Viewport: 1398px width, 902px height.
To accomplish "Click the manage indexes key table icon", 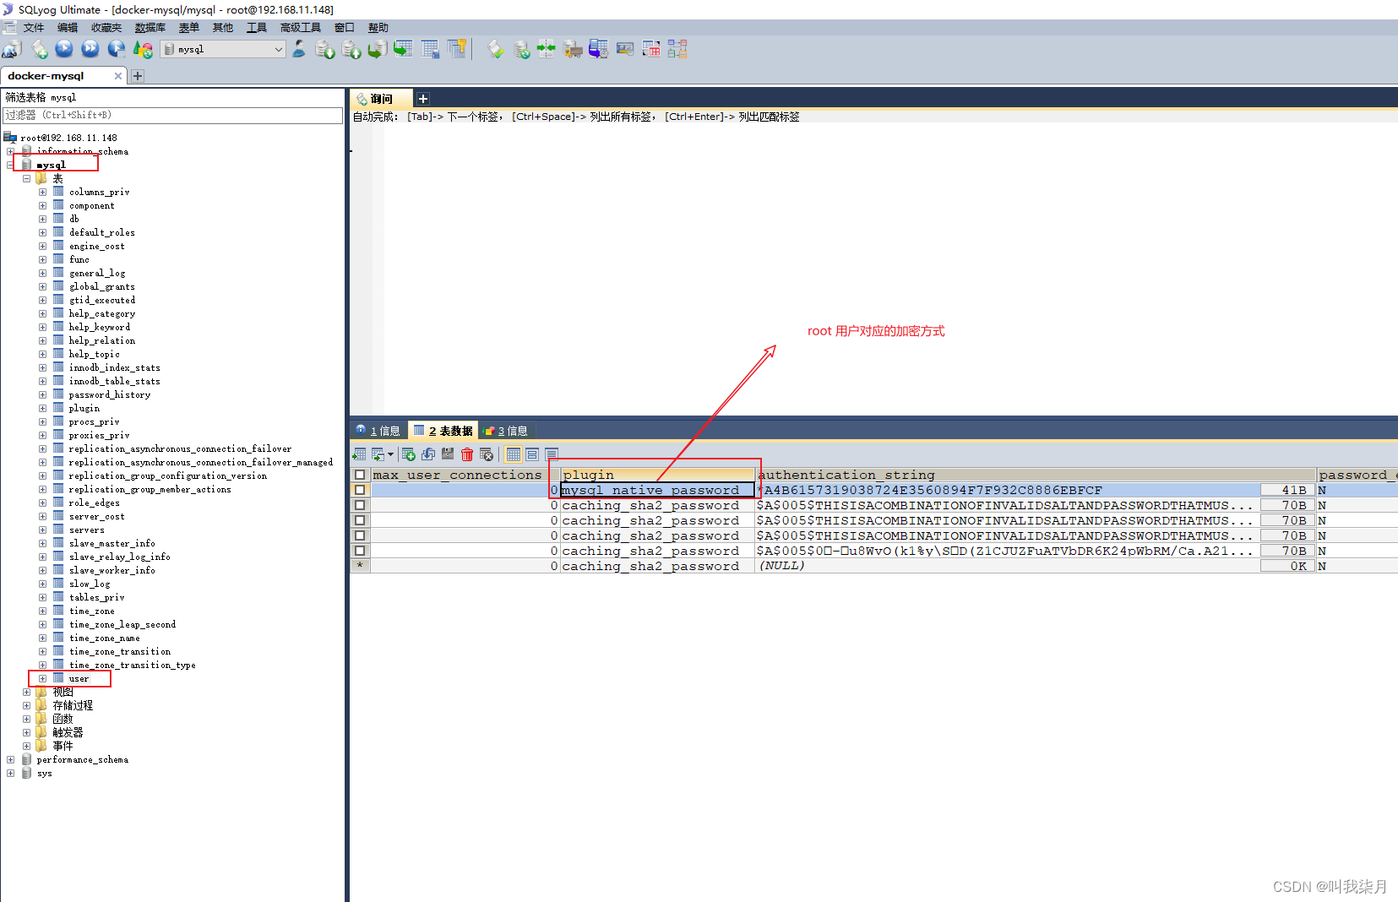I will click(x=457, y=49).
